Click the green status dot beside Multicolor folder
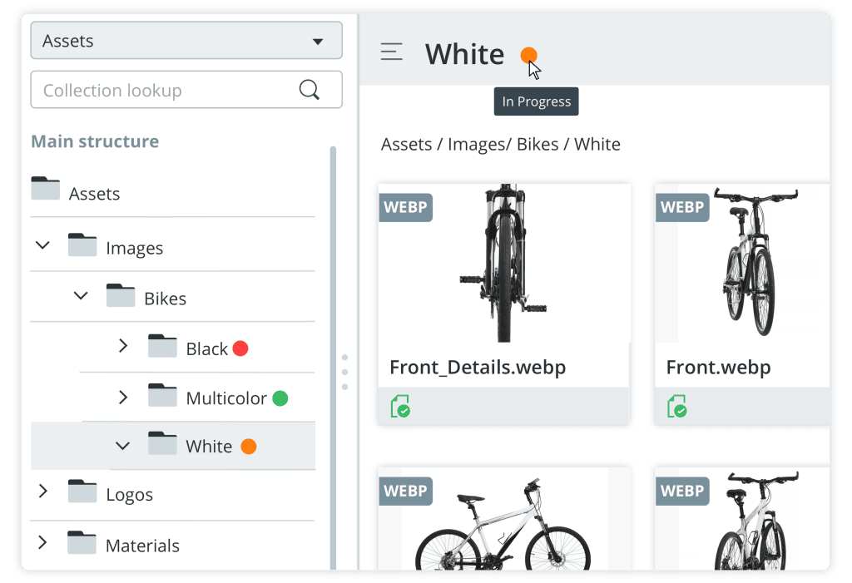The height and width of the screenshot is (583, 852). coord(280,398)
